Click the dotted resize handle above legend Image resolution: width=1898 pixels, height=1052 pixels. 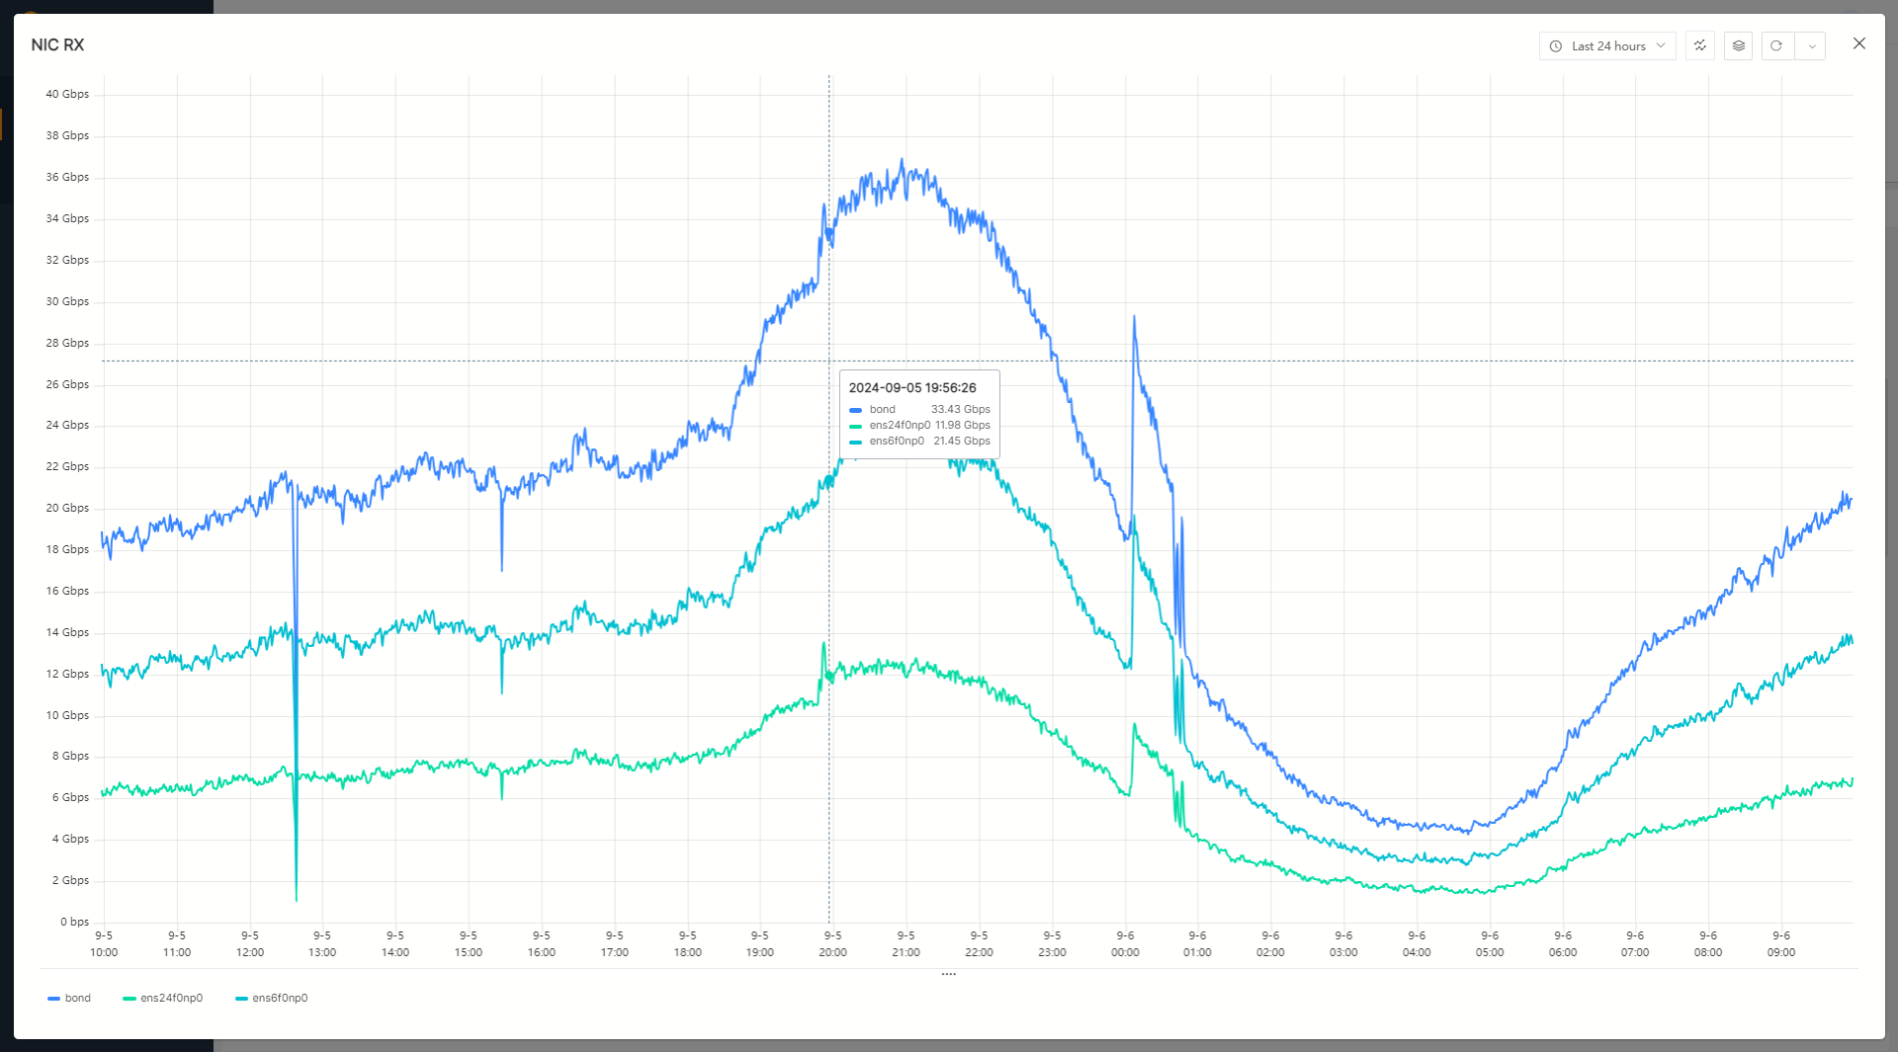pyautogui.click(x=949, y=974)
